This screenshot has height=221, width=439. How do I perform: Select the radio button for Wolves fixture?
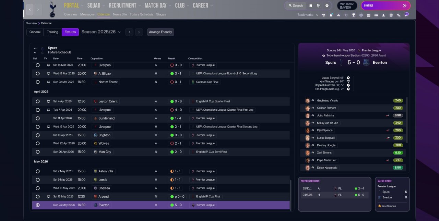(x=38, y=144)
